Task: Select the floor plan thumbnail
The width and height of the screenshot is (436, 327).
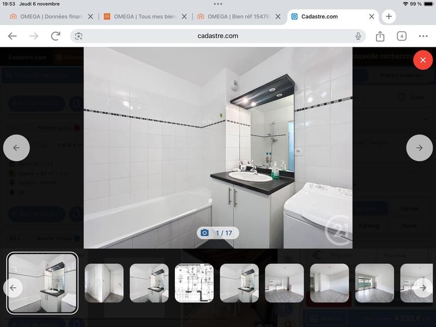Action: pos(194,283)
